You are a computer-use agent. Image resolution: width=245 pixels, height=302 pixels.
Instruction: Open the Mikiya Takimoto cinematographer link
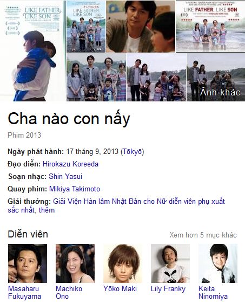[75, 189]
